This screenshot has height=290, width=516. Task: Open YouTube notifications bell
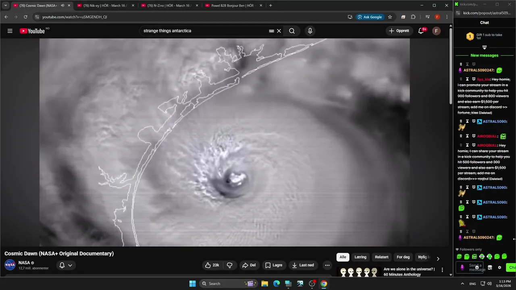coord(421,31)
